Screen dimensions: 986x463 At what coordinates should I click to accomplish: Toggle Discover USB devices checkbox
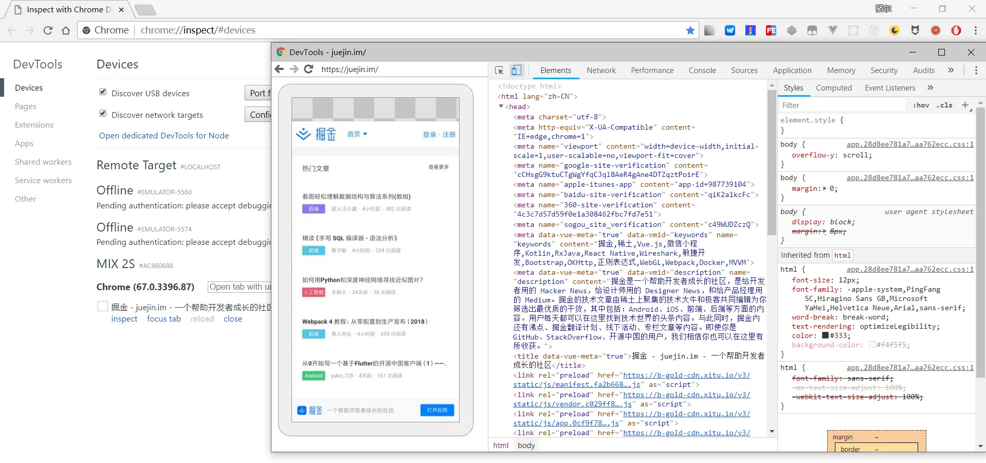(103, 92)
